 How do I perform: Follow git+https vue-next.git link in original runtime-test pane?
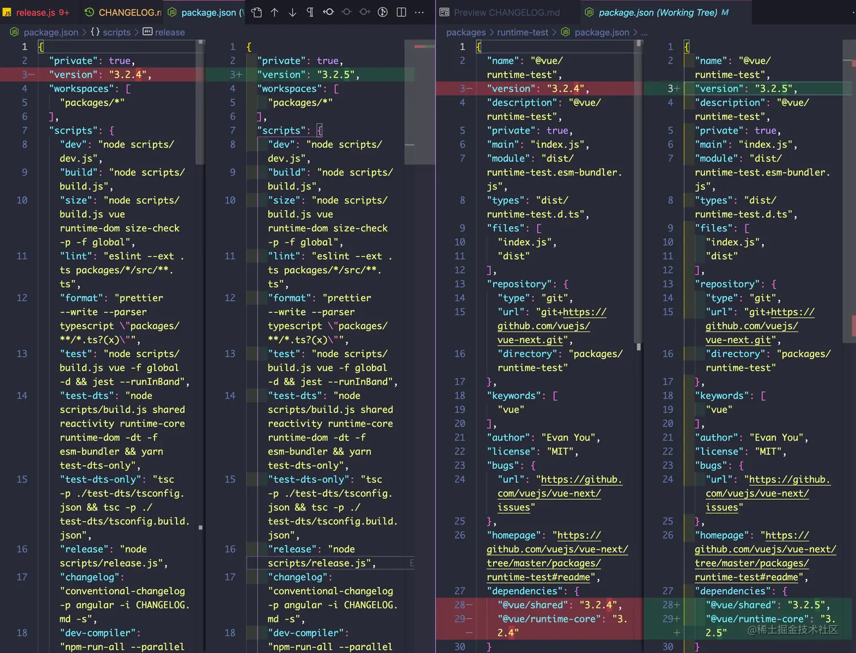pyautogui.click(x=543, y=326)
